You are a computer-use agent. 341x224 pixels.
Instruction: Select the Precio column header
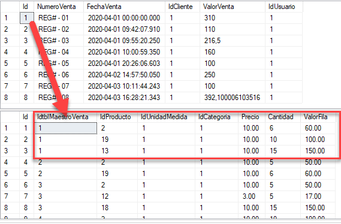click(x=252, y=117)
